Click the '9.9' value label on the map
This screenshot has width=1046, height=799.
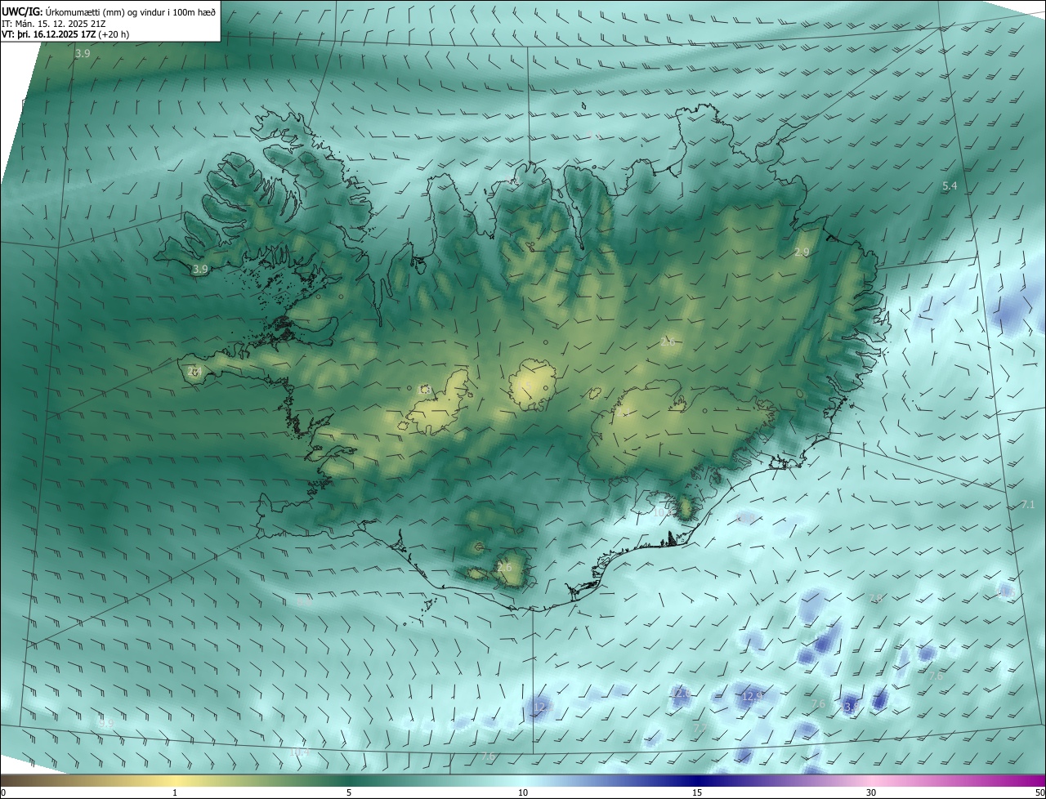[x=105, y=723]
